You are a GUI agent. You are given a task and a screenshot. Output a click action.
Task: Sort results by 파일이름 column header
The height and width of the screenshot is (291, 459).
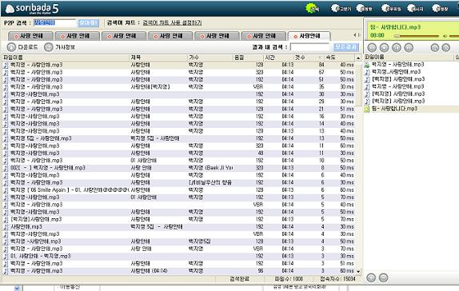click(66, 58)
